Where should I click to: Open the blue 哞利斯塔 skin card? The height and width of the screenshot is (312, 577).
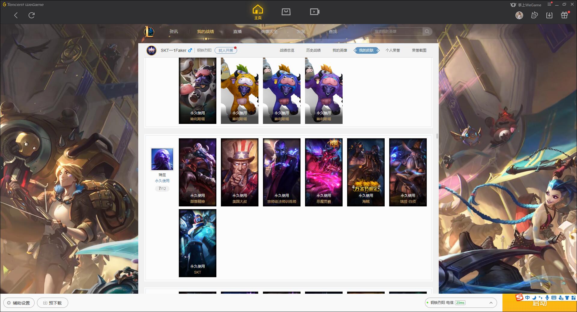pos(282,91)
